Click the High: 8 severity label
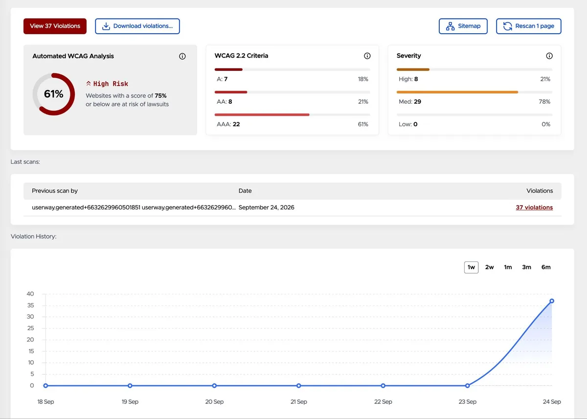587x419 pixels. 408,79
